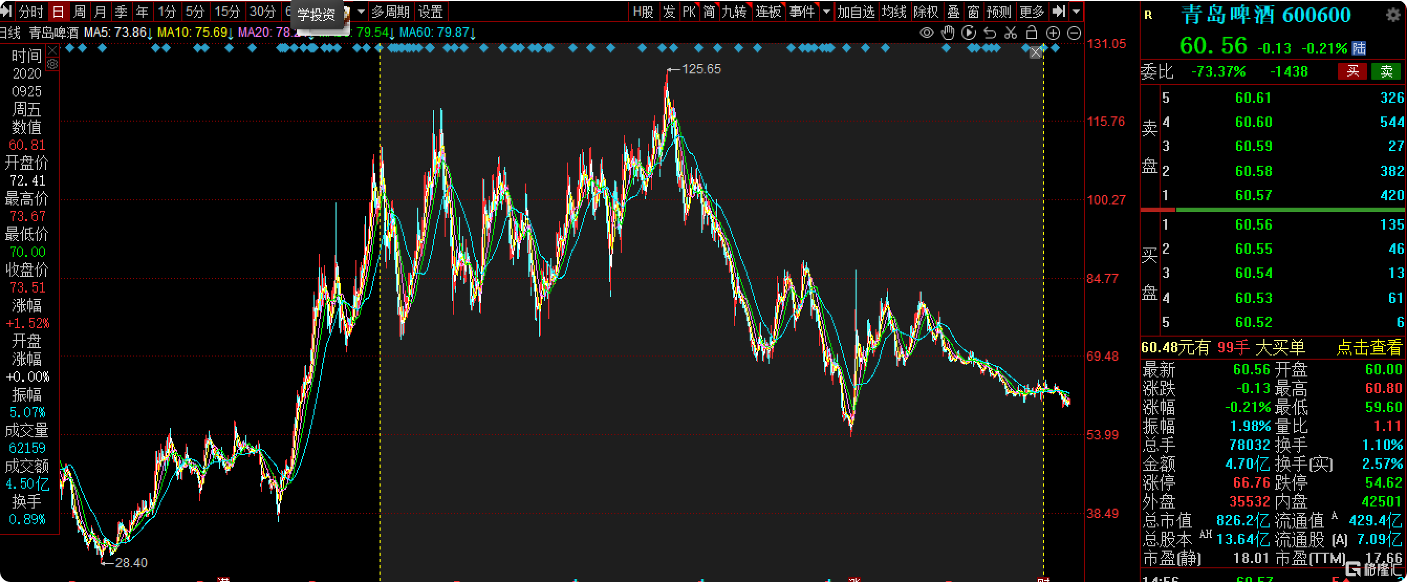Click buy level 1 price 60.56
Viewport: 1407px width, 582px height.
click(1253, 224)
